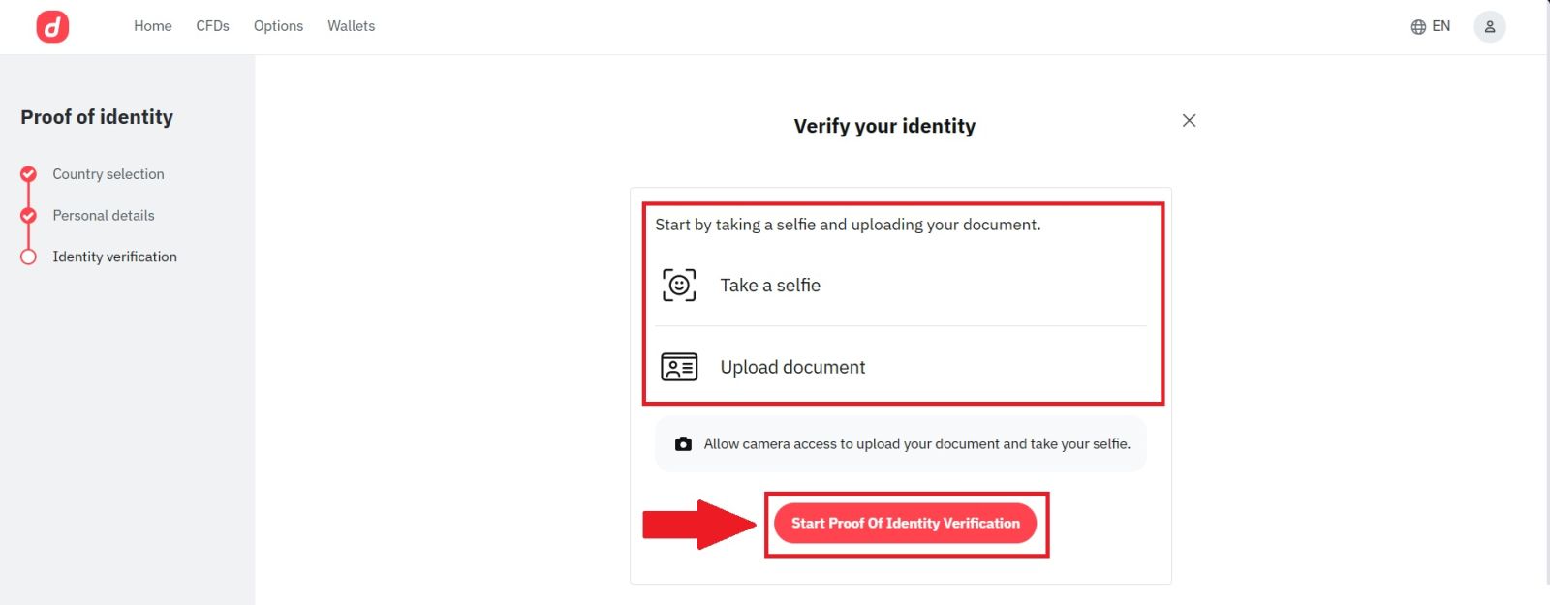Open the account profile icon
Viewport: 1550px width, 605px height.
coord(1489,26)
